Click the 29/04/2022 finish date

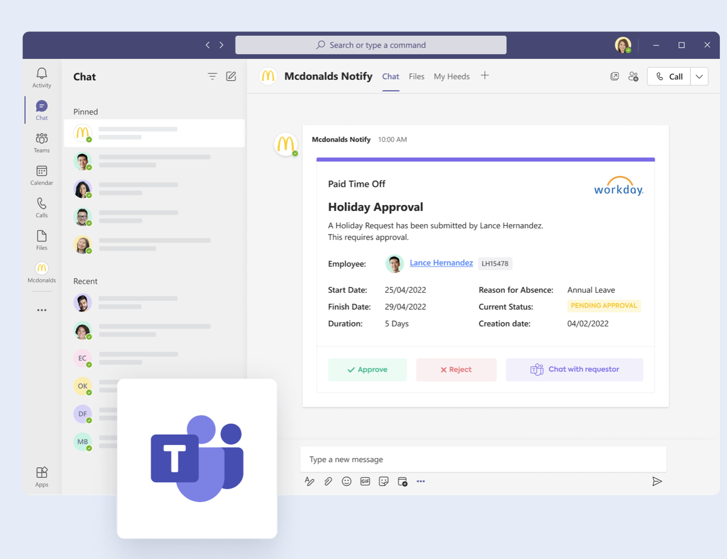tap(405, 307)
